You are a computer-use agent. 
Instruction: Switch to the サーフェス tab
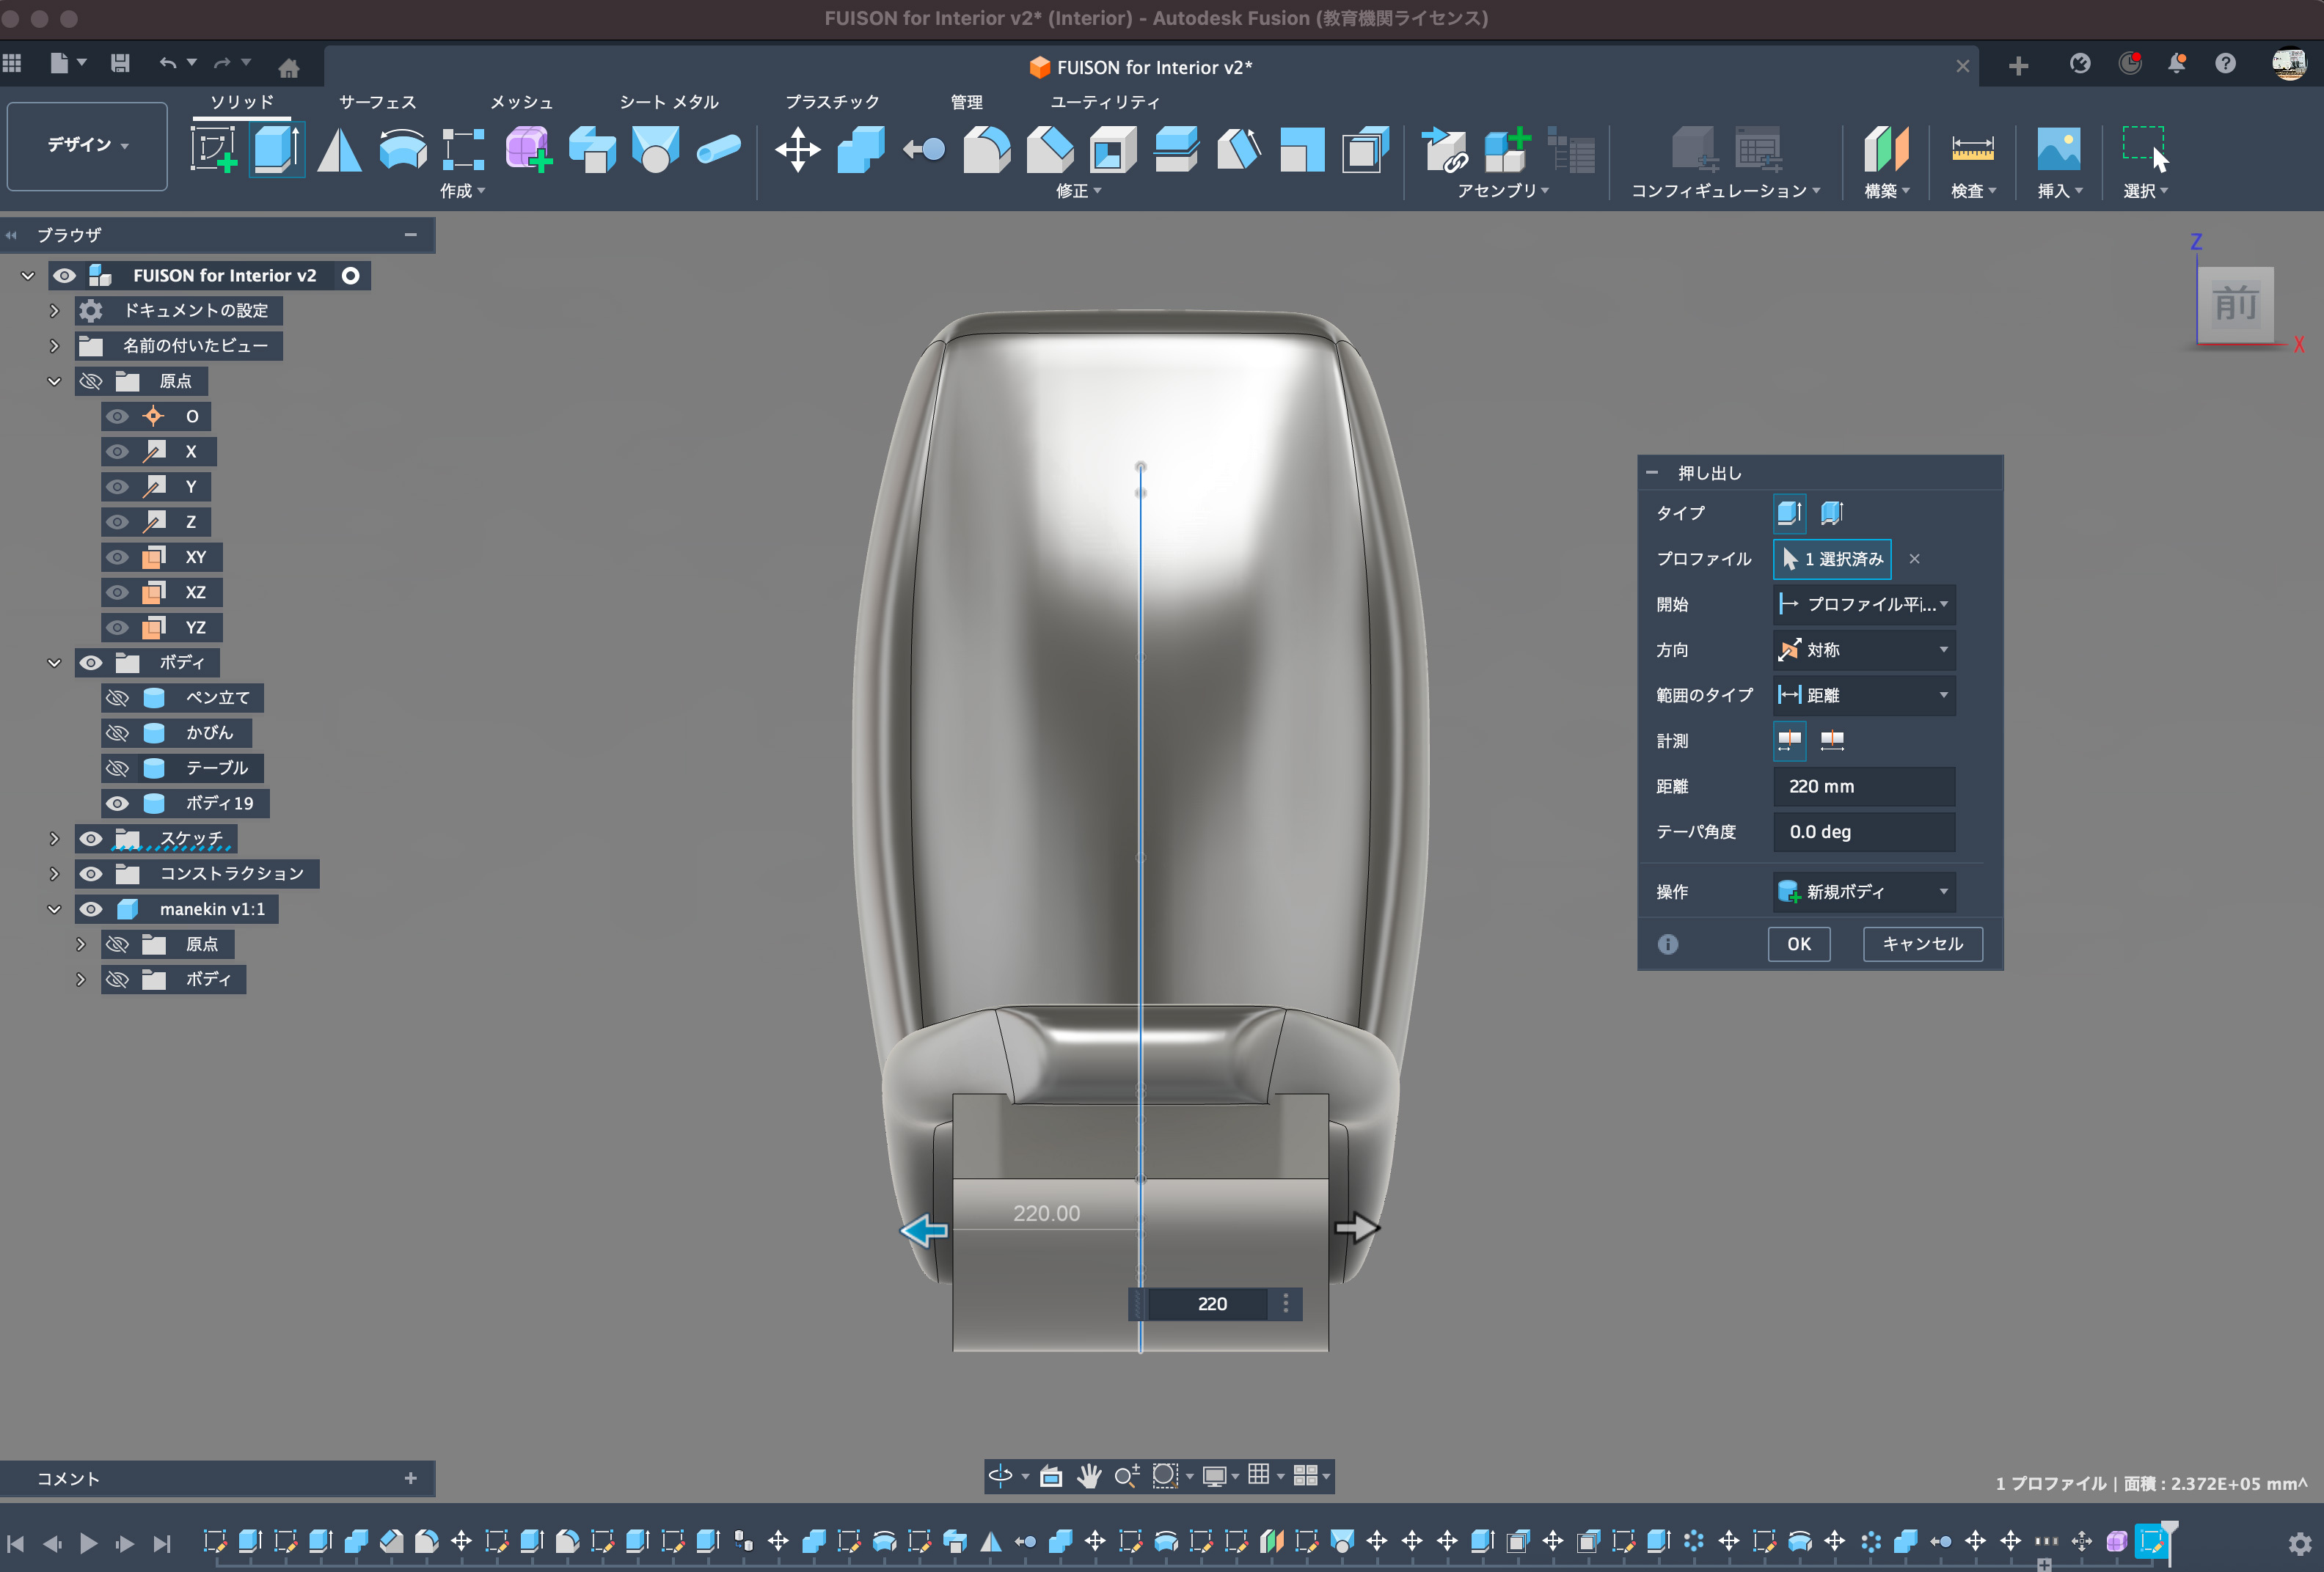tap(377, 102)
